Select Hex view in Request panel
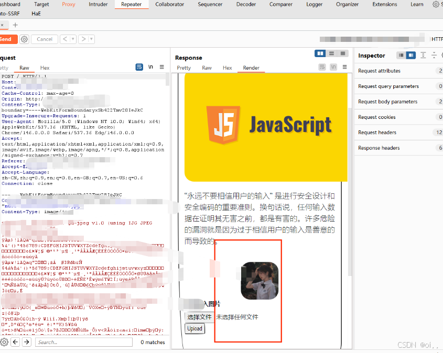 (x=45, y=68)
